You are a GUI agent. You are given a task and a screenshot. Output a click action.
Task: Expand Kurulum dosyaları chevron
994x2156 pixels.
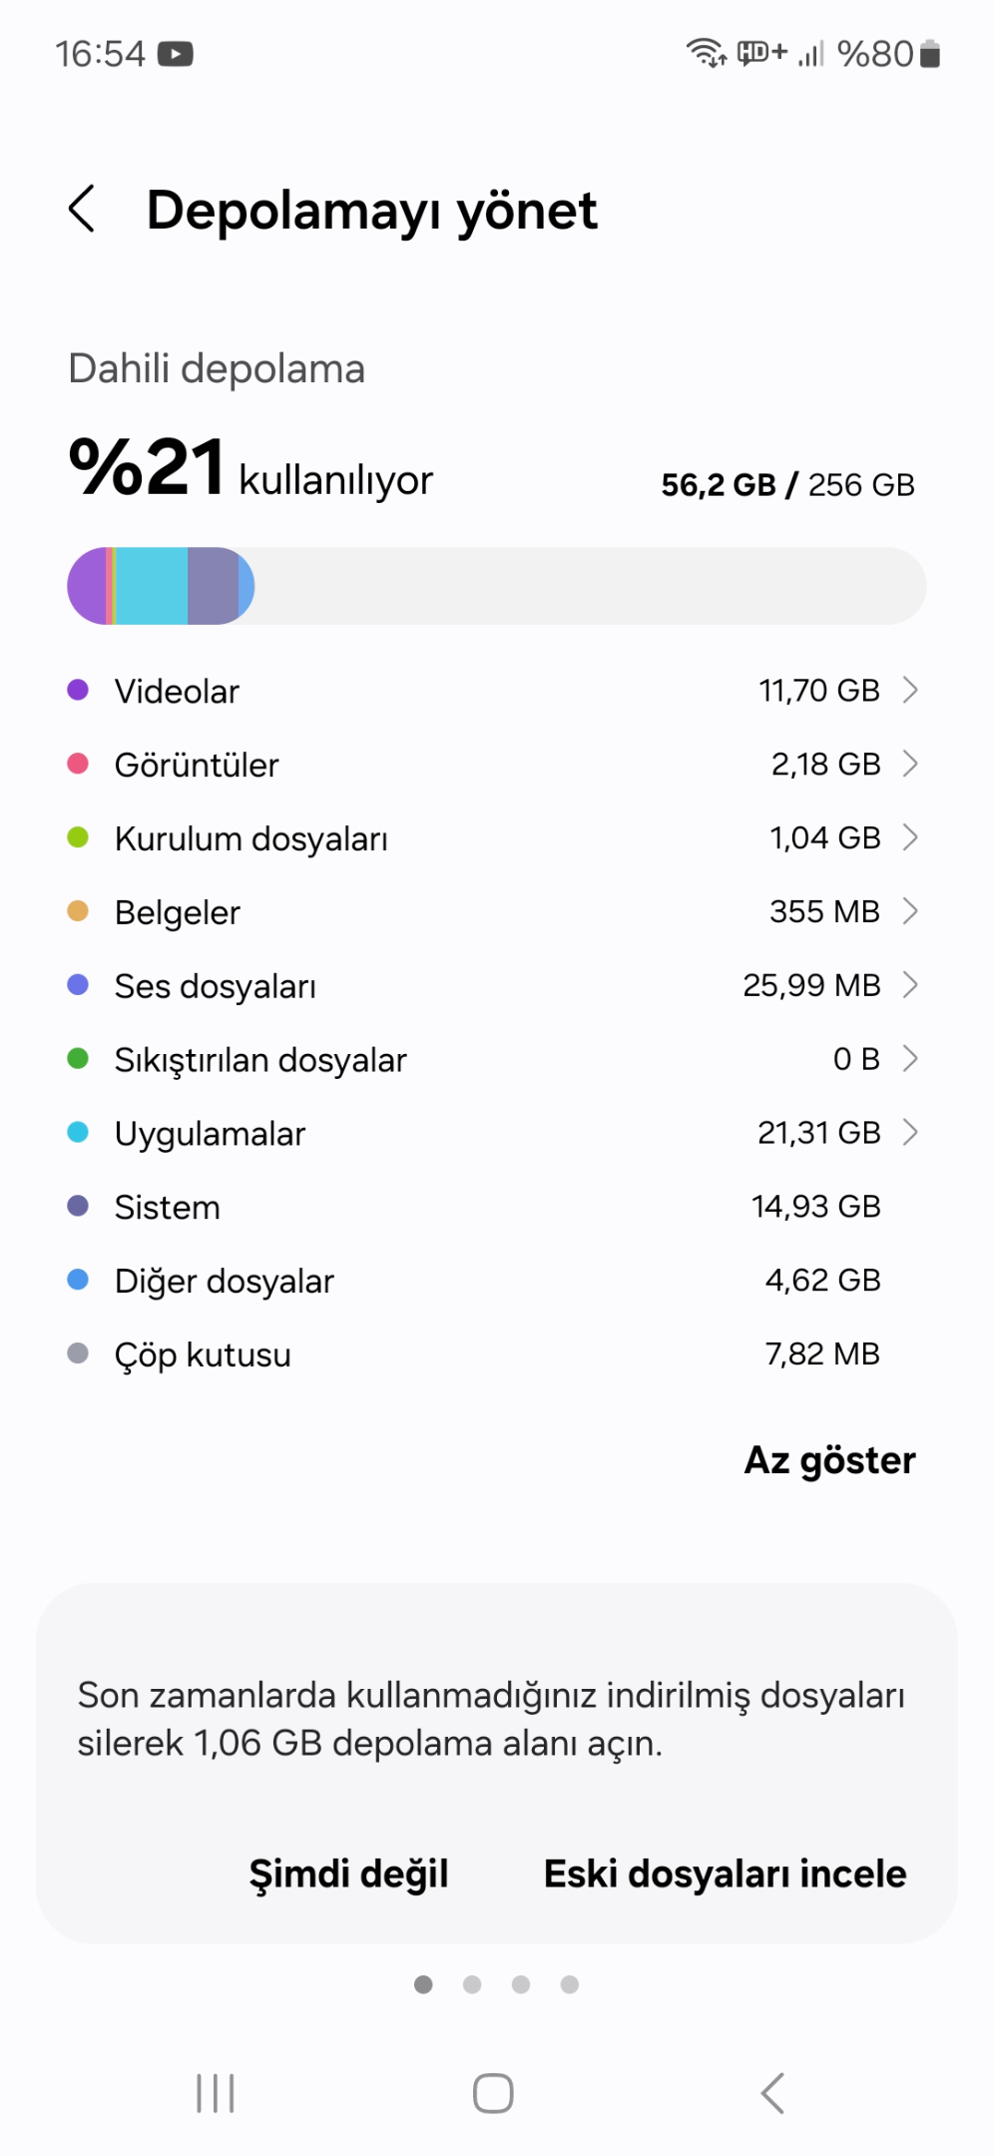click(910, 837)
